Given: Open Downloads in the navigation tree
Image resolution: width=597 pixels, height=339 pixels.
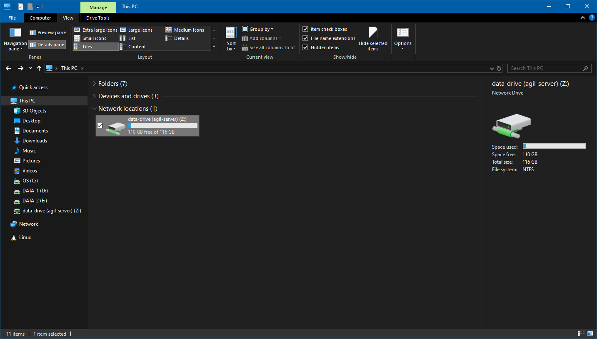Looking at the screenshot, I should pos(35,141).
